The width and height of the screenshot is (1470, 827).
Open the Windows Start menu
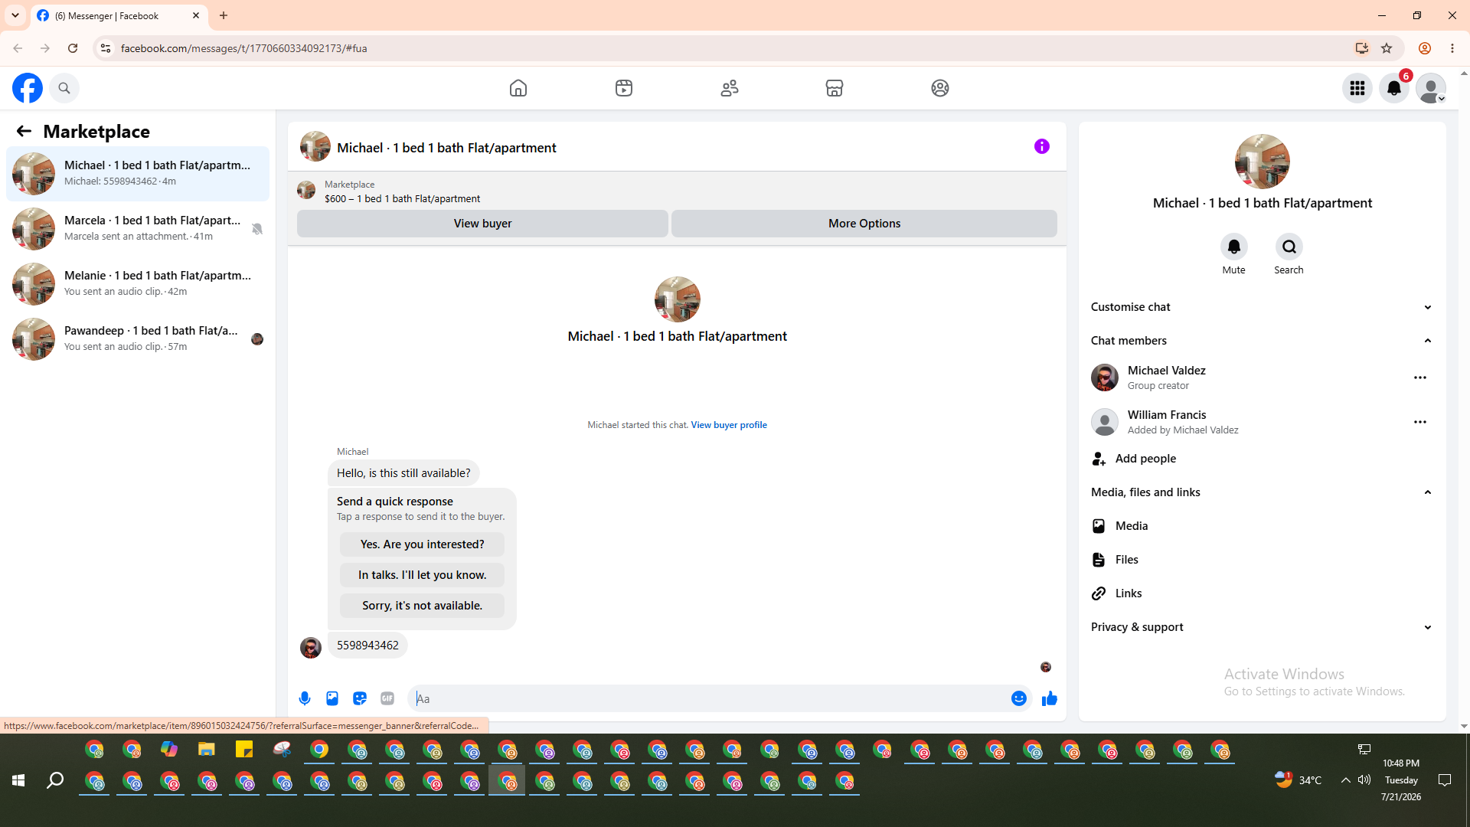pyautogui.click(x=18, y=780)
